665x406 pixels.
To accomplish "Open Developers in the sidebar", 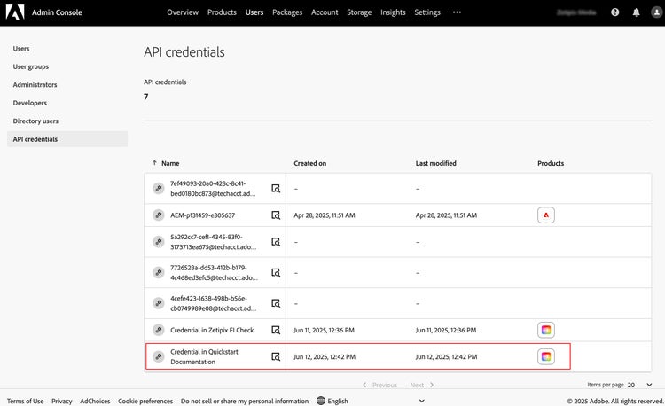I will [x=30, y=103].
